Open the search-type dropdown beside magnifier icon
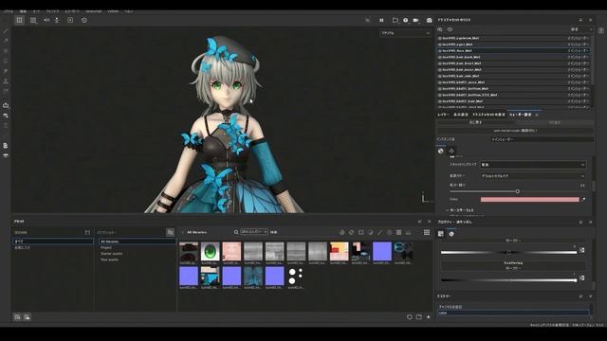 coord(254,232)
